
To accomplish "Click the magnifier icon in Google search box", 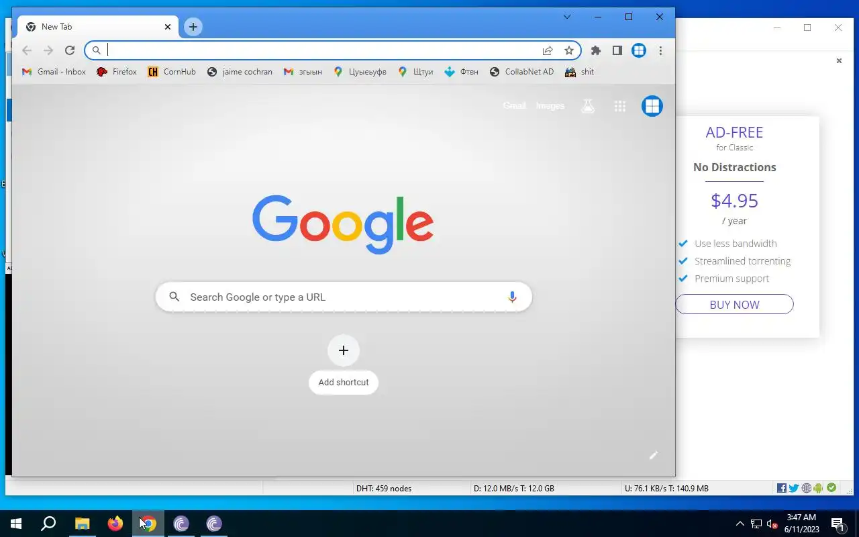I will coord(174,297).
